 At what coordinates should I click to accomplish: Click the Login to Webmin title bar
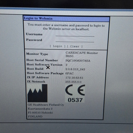click(x=66, y=19)
